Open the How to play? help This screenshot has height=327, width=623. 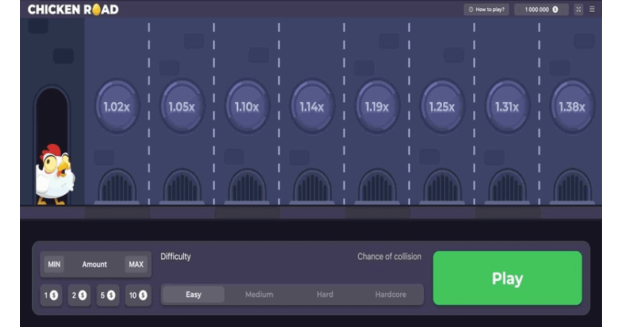point(486,9)
